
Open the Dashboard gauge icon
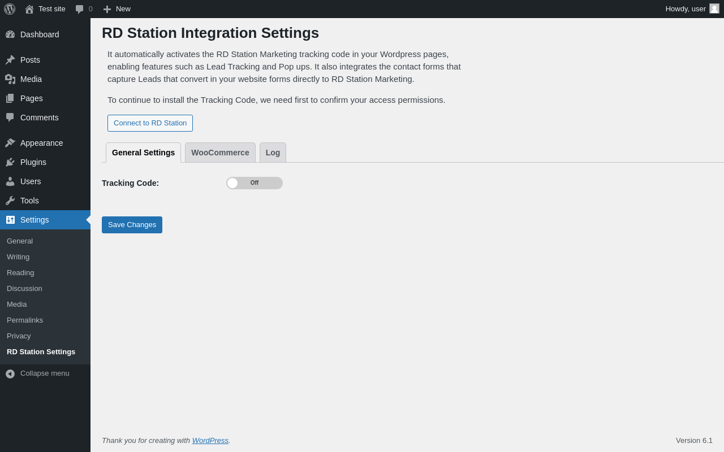10,34
